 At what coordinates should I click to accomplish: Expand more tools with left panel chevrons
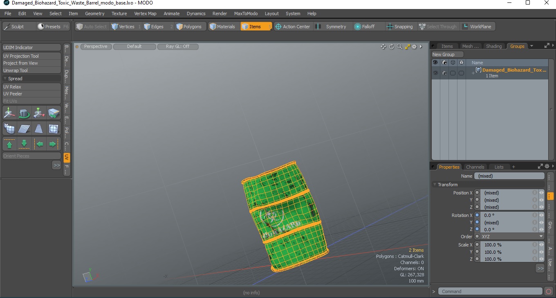(x=56, y=165)
